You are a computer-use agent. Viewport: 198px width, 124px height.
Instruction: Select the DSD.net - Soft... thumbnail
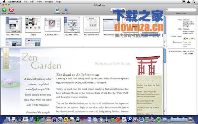coord(14,25)
